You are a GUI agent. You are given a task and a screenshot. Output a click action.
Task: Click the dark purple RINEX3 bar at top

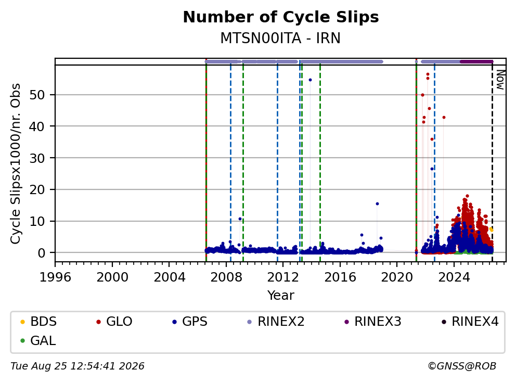(x=476, y=61)
